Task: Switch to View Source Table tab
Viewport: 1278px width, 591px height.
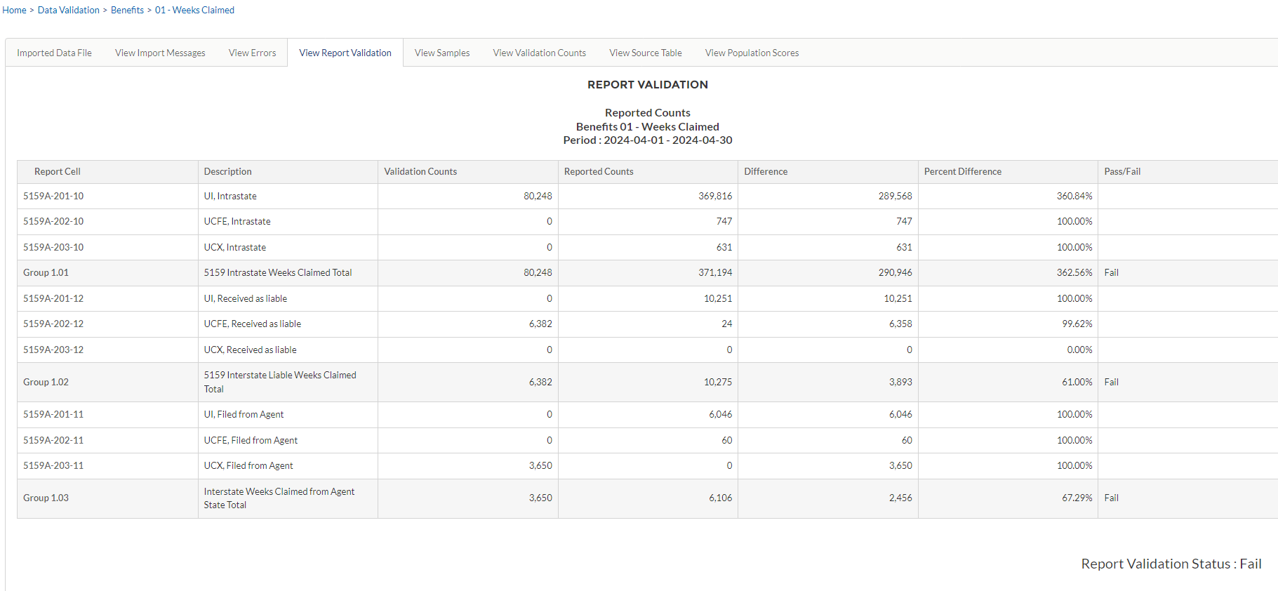Action: (x=645, y=53)
